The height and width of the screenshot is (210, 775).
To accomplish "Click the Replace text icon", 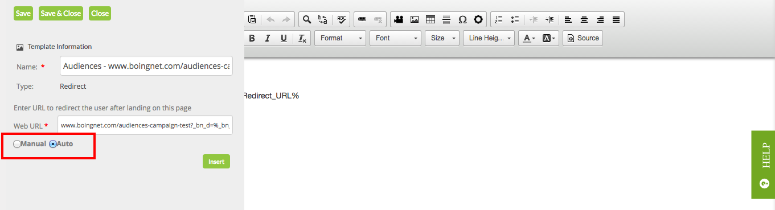I will pos(323,19).
